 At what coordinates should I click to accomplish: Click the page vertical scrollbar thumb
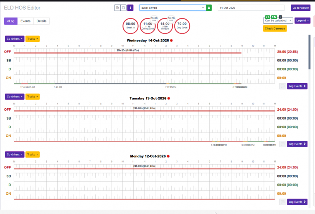[310, 52]
